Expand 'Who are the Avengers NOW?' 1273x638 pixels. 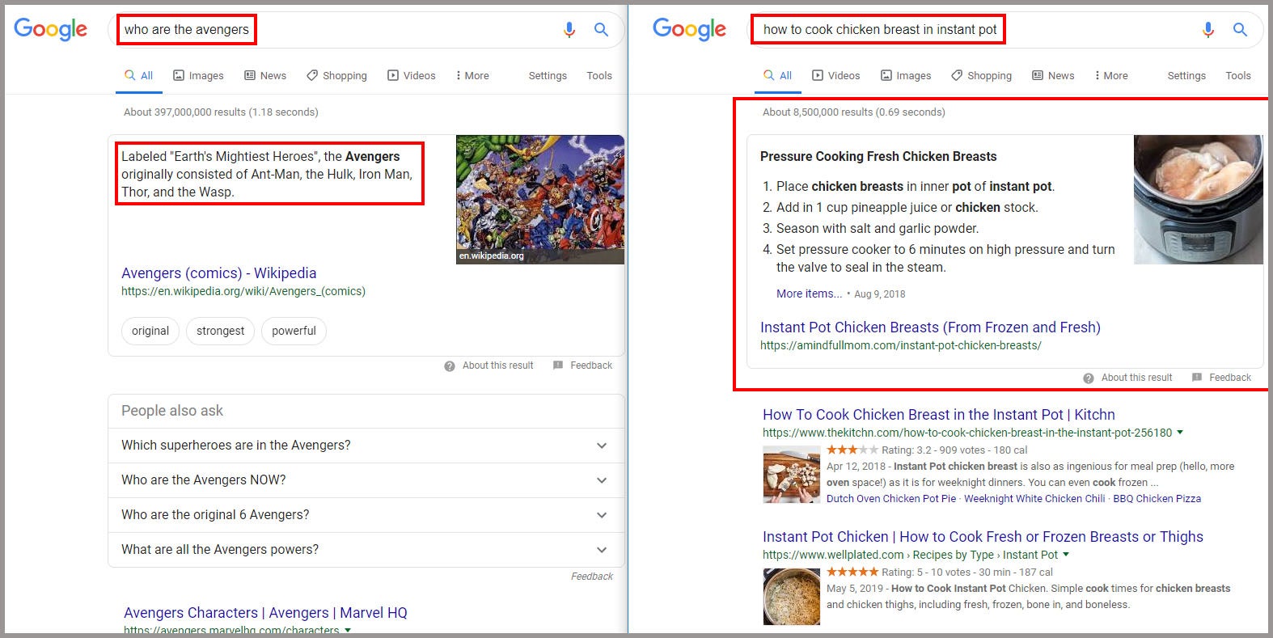click(x=366, y=480)
